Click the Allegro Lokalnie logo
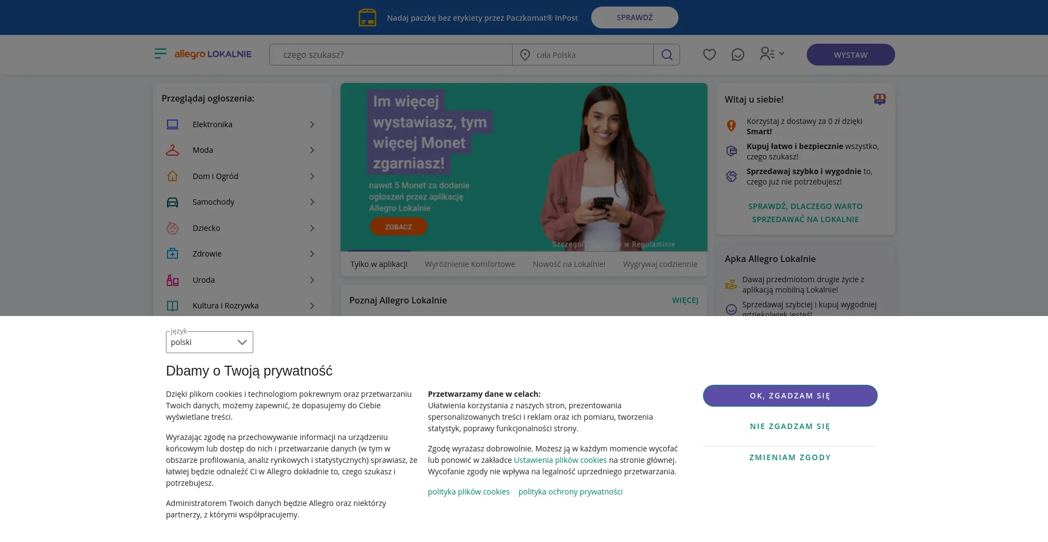Screen dimensions: 1048x542 pyautogui.click(x=213, y=54)
